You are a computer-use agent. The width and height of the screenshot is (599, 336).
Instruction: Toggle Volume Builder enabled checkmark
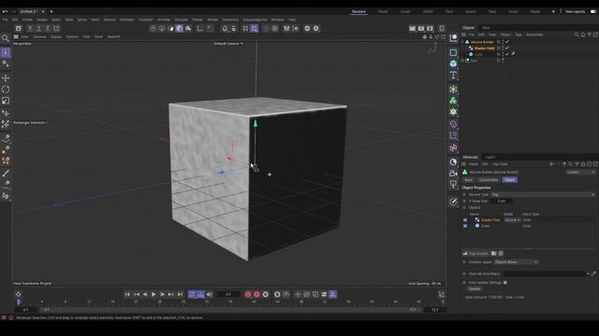point(507,42)
